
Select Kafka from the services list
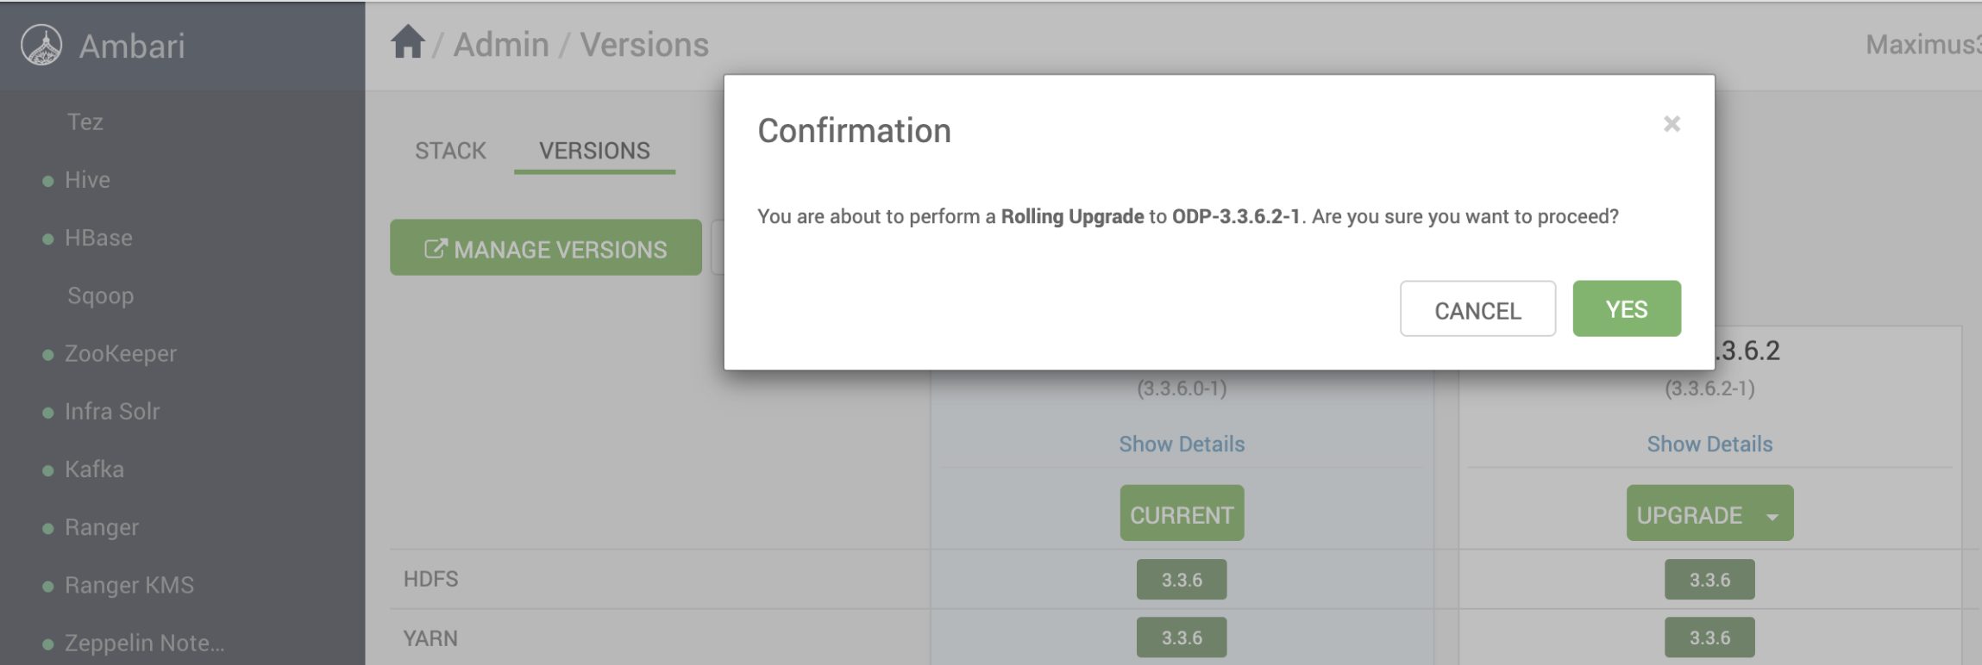coord(94,469)
